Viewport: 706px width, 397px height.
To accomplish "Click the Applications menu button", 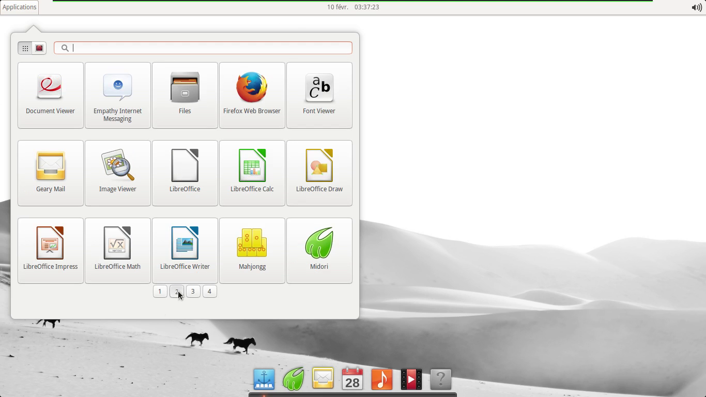I will 20,7.
